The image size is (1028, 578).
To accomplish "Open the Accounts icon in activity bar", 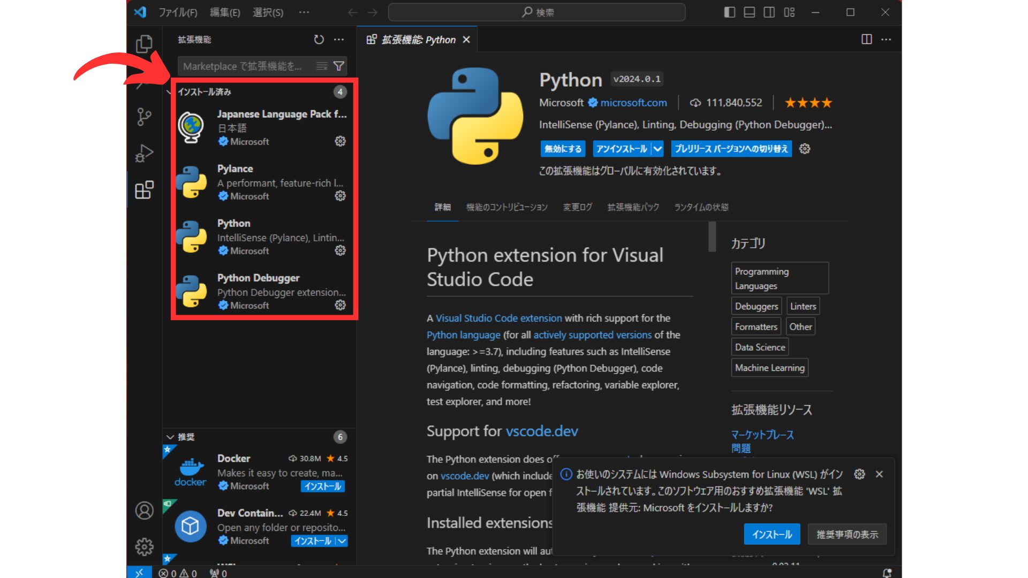I will (x=144, y=511).
